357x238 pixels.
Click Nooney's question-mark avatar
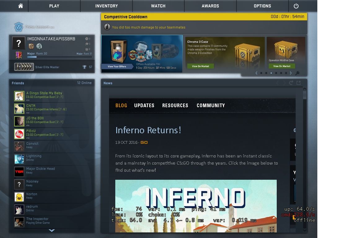(19, 184)
